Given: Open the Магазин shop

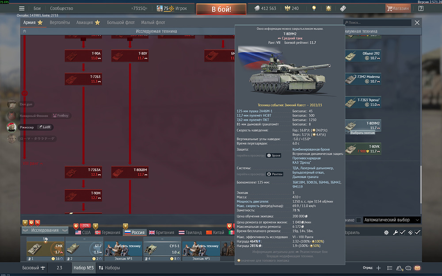Looking at the screenshot, I should pyautogui.click(x=398, y=8).
